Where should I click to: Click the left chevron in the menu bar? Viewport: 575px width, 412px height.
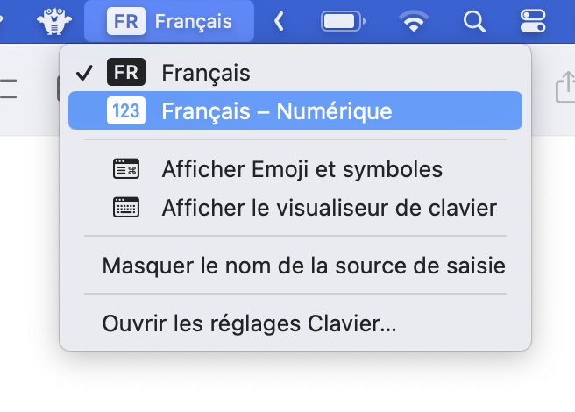(280, 21)
